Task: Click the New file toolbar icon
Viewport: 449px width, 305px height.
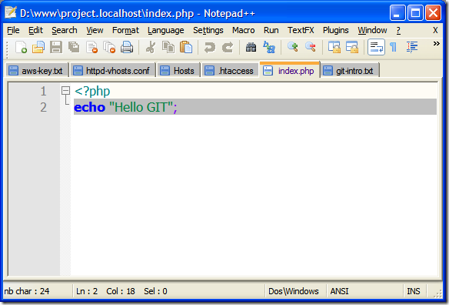Action: (x=21, y=47)
